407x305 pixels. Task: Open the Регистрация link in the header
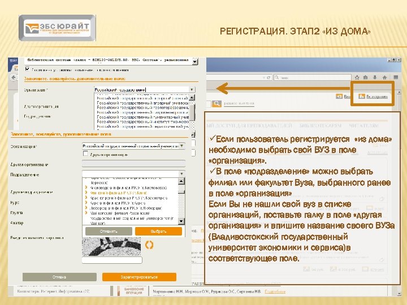tap(377, 97)
